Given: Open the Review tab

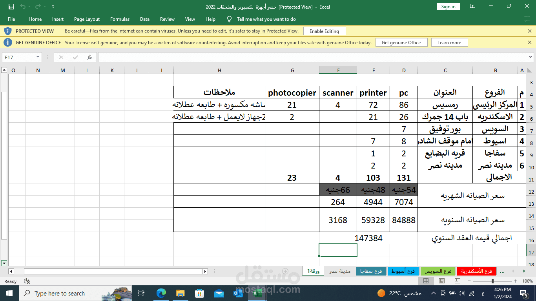Looking at the screenshot, I should (167, 19).
